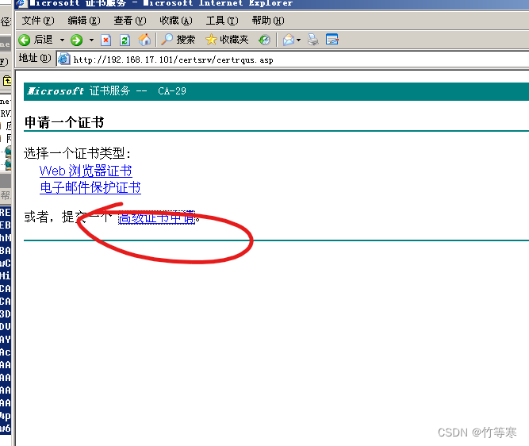The width and height of the screenshot is (529, 446).
Task: Open the 帮助(H) menu
Action: click(268, 21)
